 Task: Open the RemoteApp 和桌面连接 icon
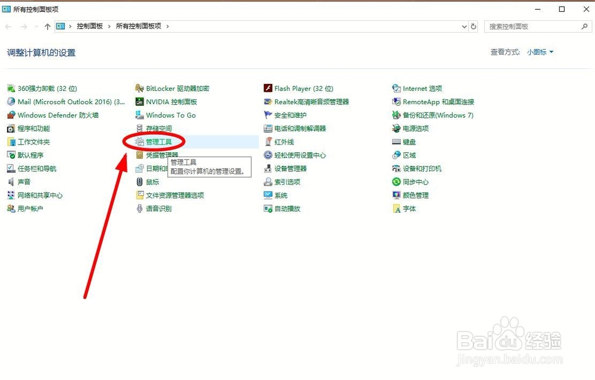(396, 102)
